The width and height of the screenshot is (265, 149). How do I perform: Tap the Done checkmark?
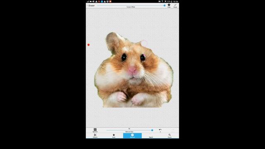coord(175,5)
